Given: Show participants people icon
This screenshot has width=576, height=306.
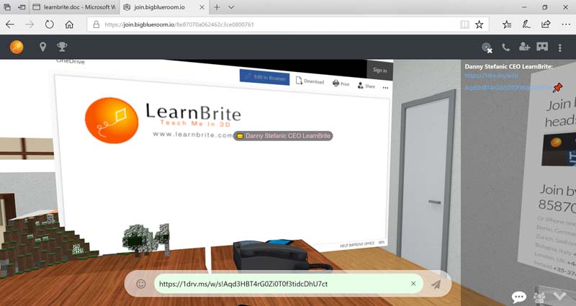Looking at the screenshot, I should [539, 297].
